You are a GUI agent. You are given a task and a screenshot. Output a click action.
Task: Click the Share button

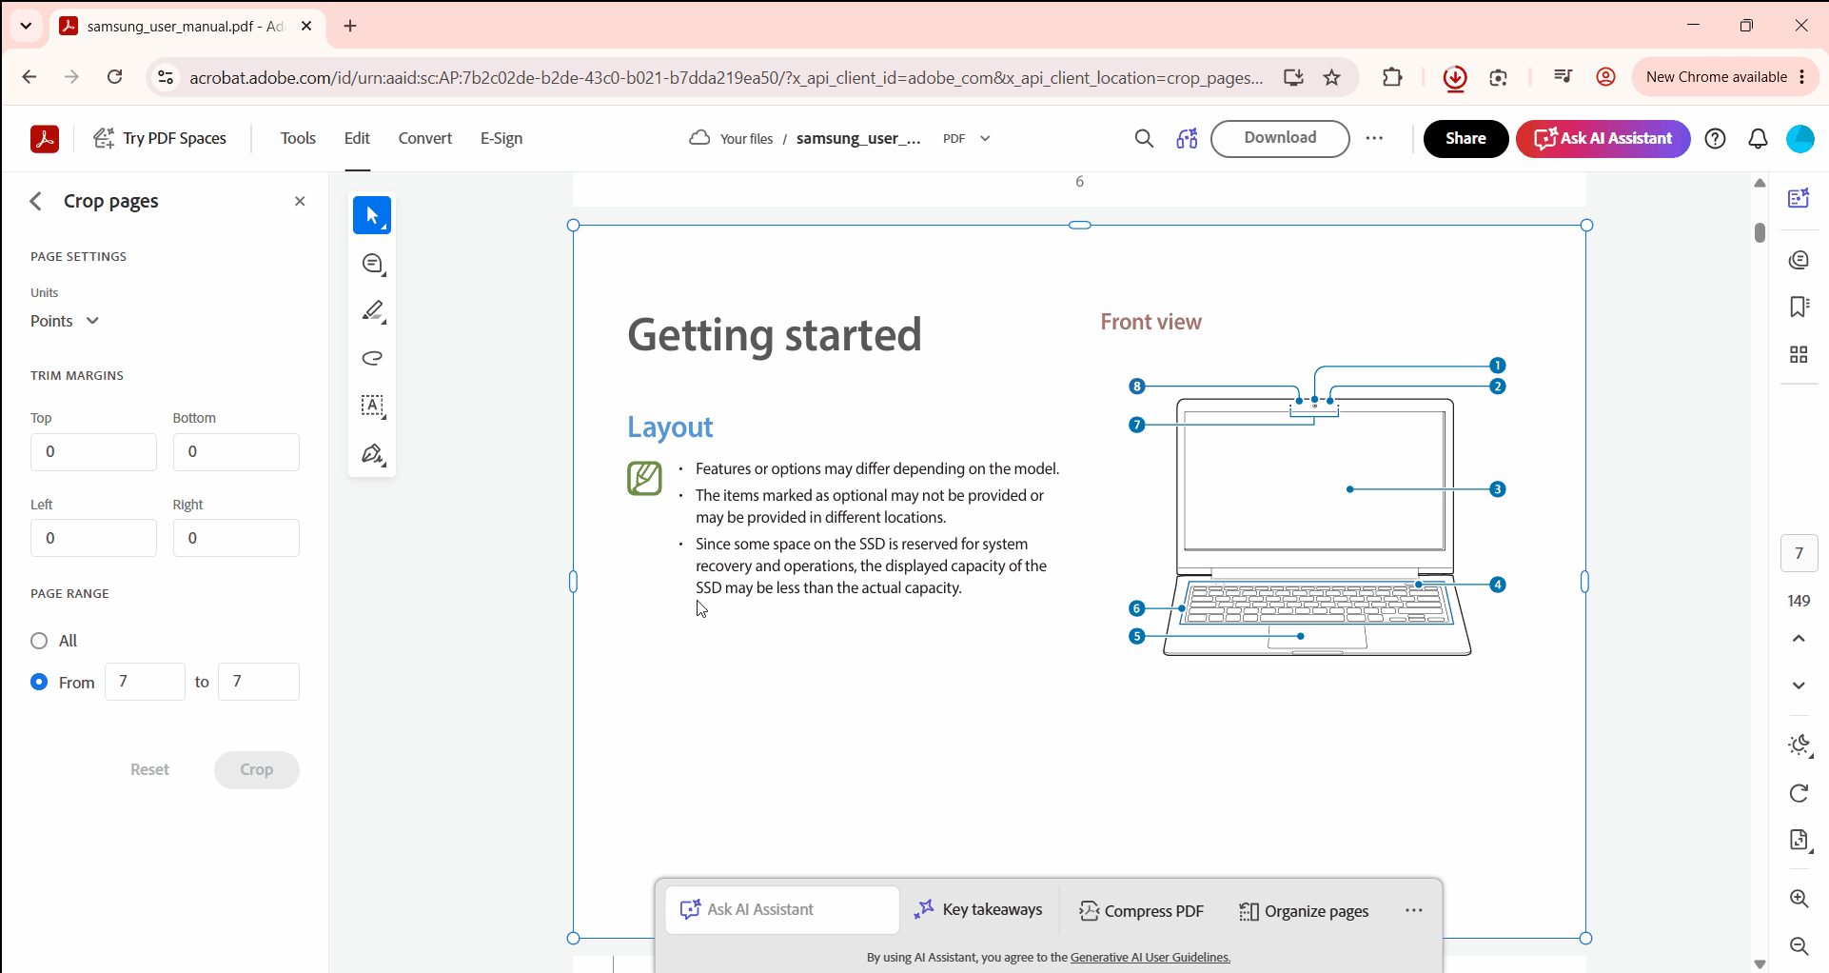(1465, 139)
